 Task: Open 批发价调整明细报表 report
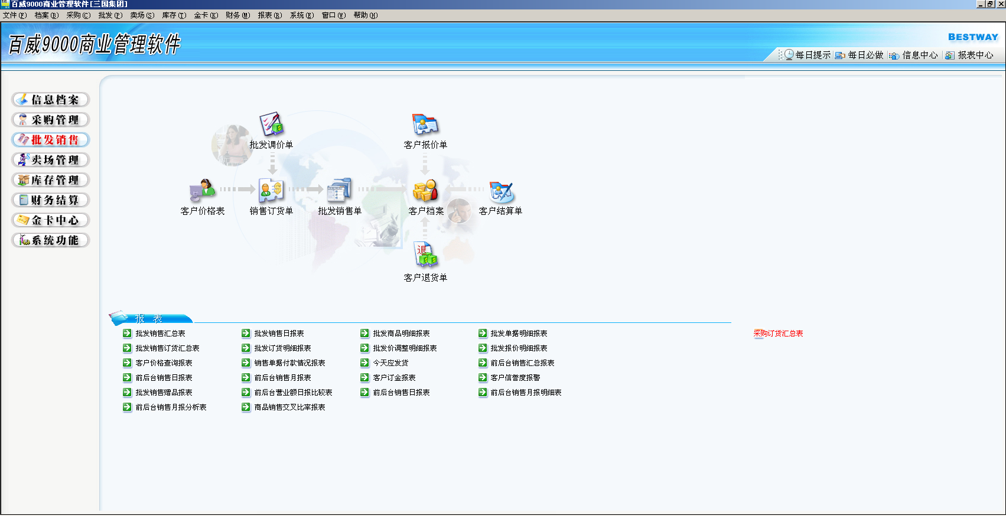click(x=405, y=348)
